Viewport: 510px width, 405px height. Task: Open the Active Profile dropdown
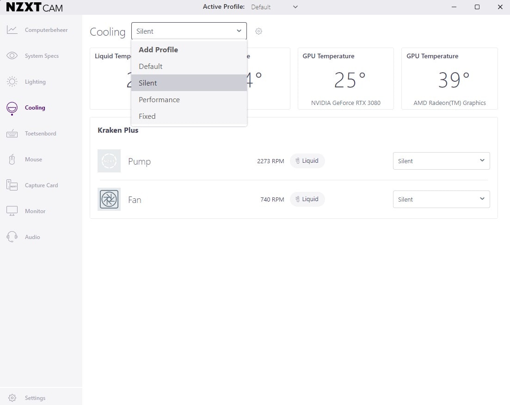click(274, 7)
